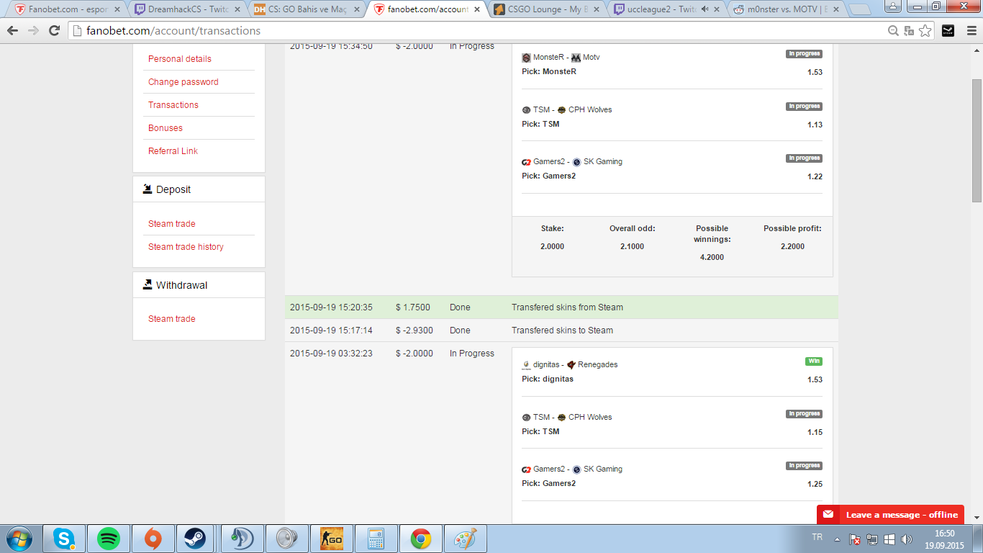Open TeamSpeak from the taskbar

243,538
